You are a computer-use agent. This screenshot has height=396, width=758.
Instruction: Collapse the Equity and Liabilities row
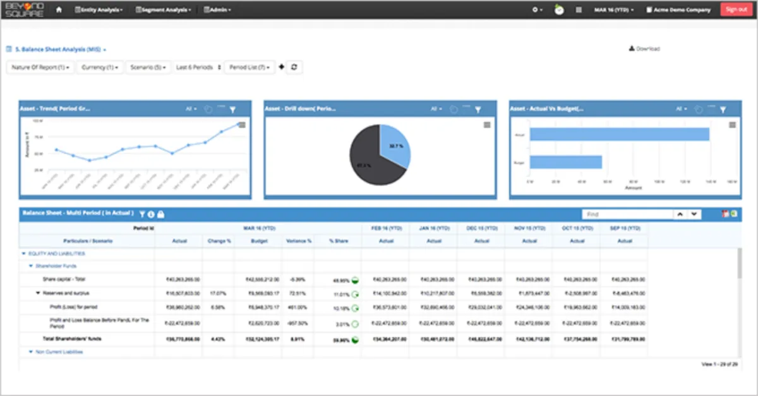click(24, 254)
